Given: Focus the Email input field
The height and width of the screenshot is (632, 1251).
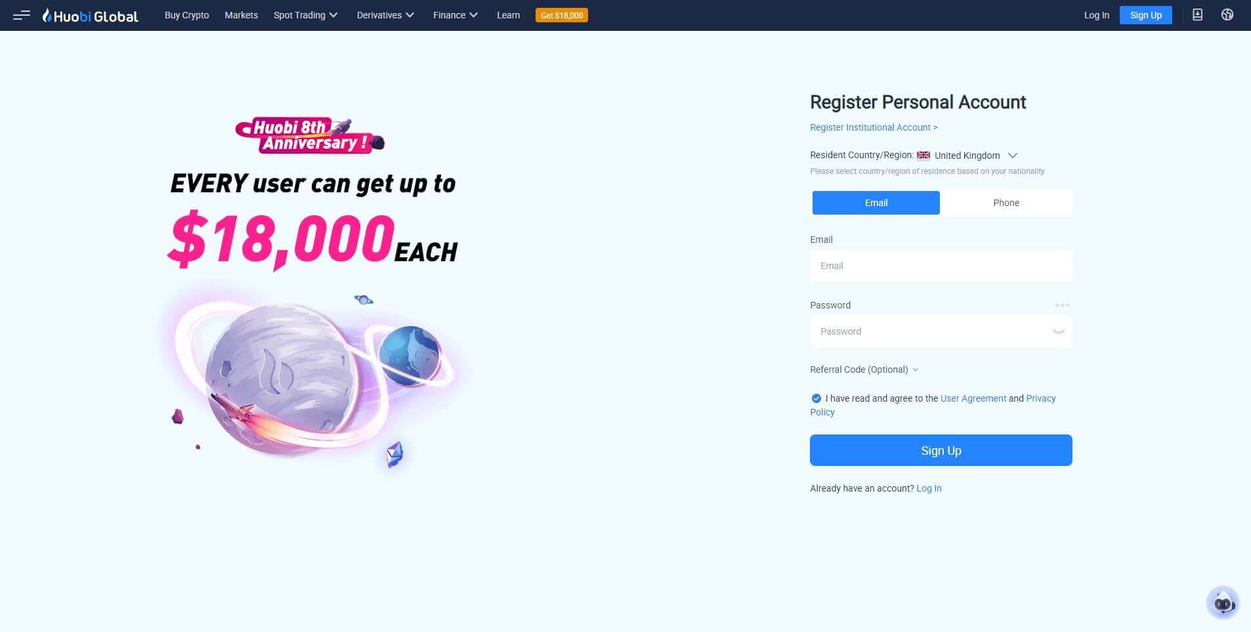Looking at the screenshot, I should [941, 266].
